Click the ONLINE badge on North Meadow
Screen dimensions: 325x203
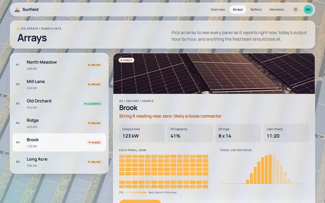point(94,65)
